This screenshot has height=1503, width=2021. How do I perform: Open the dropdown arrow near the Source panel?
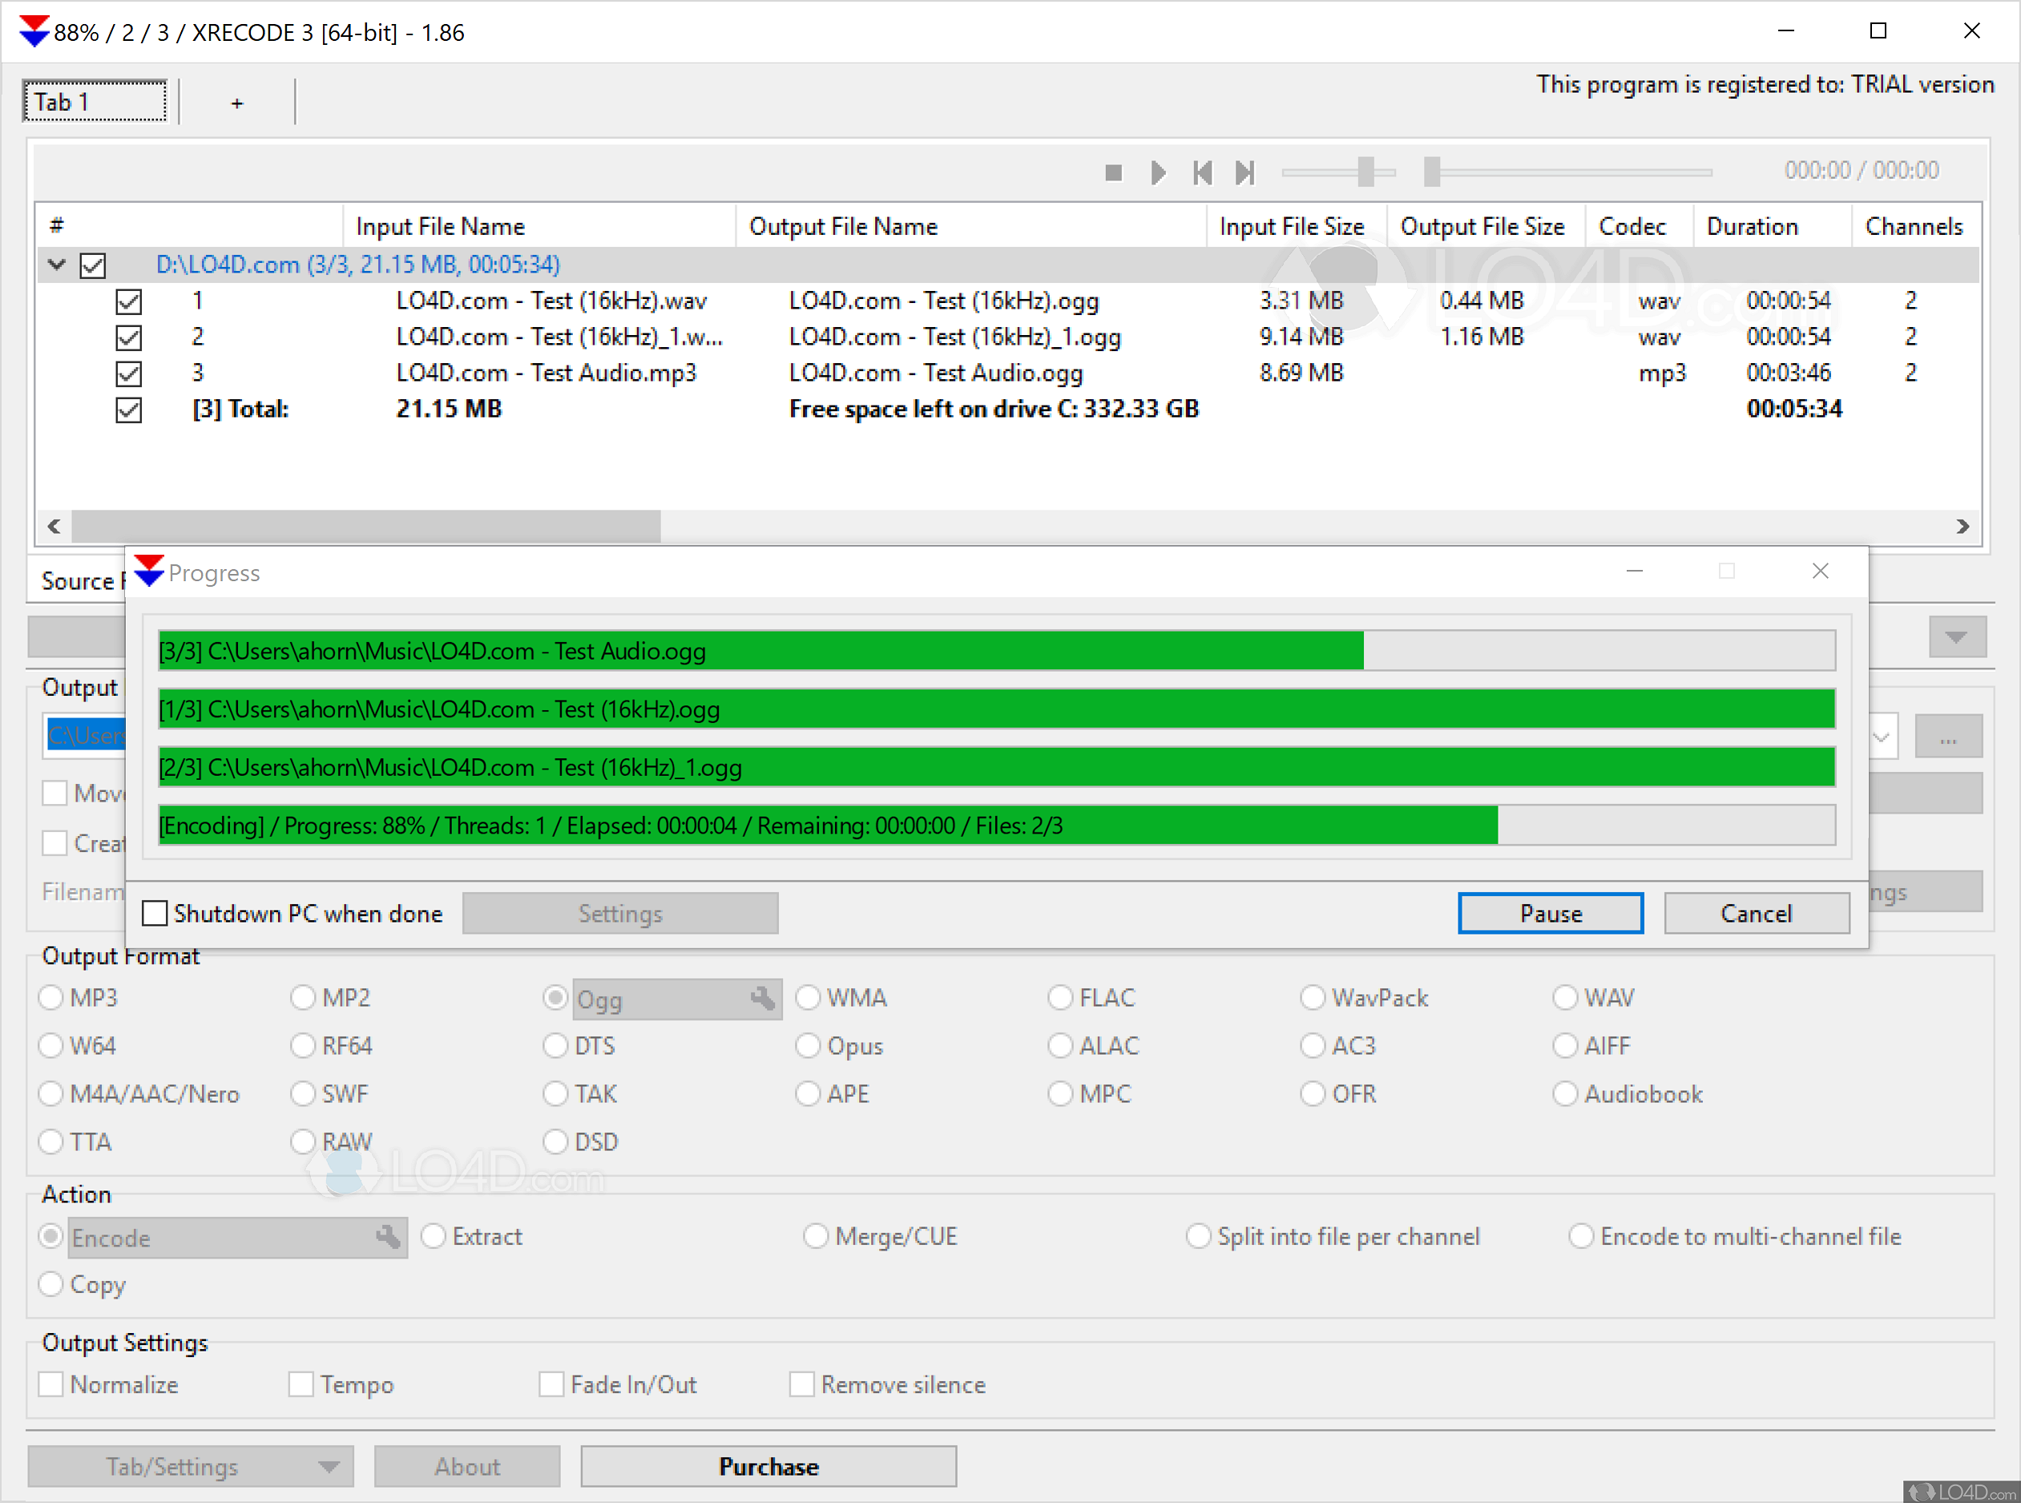coord(1956,638)
